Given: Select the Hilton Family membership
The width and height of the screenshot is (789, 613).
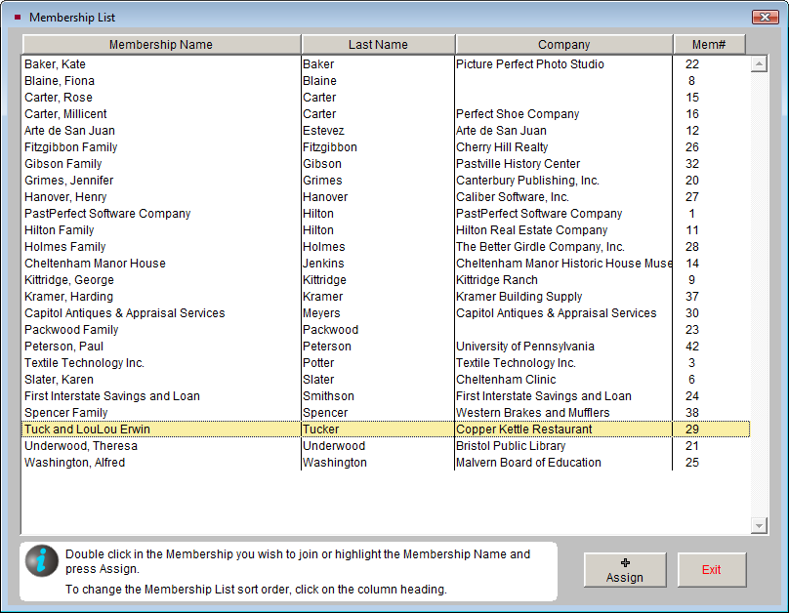Looking at the screenshot, I should [59, 229].
